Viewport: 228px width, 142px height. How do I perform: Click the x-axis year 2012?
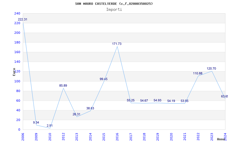pyautogui.click(x=63, y=137)
